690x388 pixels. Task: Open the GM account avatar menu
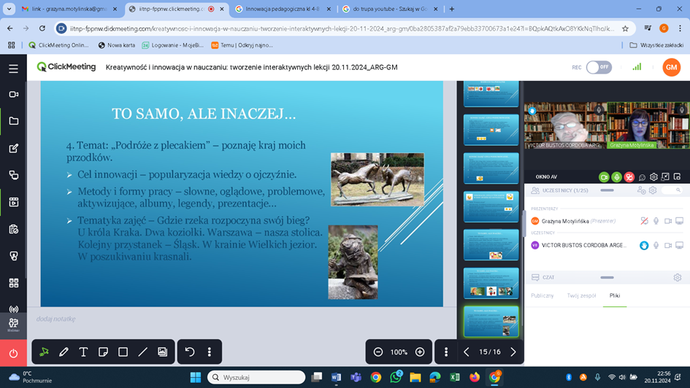pyautogui.click(x=671, y=67)
